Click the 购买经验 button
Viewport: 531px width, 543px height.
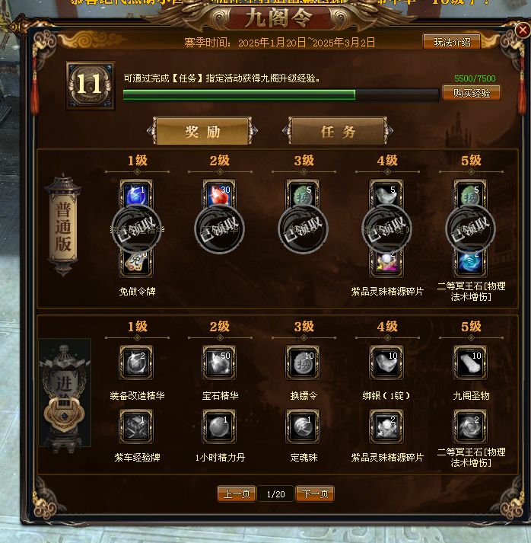[x=472, y=93]
